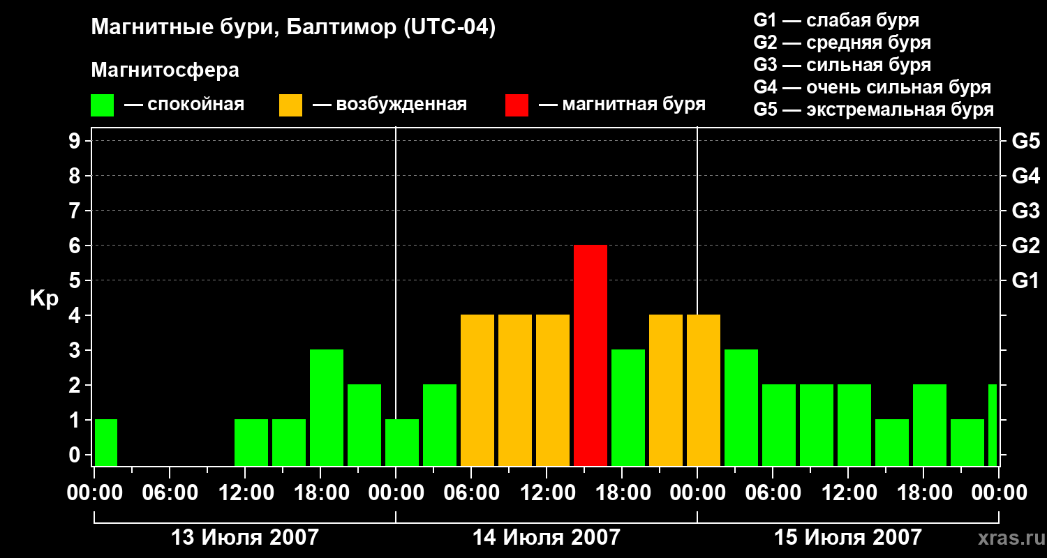Click the orange 'возбужденная' legend swatch

(290, 105)
